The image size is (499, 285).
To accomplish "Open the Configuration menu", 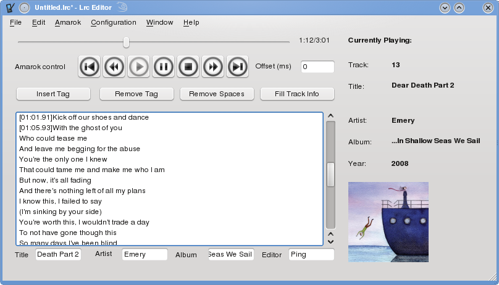I will click(114, 23).
